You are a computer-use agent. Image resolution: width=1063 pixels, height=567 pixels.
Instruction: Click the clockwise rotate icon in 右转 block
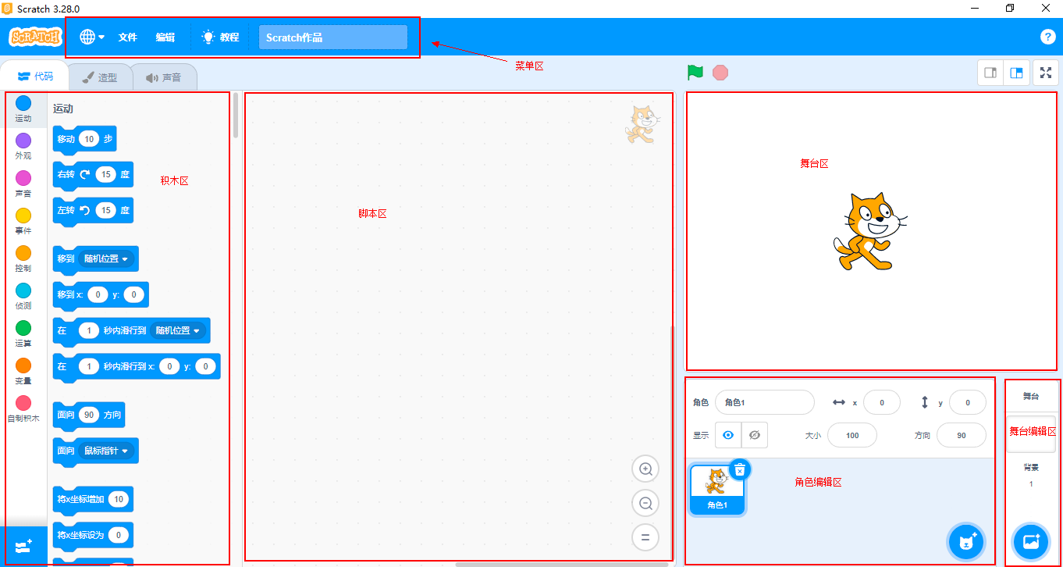86,175
